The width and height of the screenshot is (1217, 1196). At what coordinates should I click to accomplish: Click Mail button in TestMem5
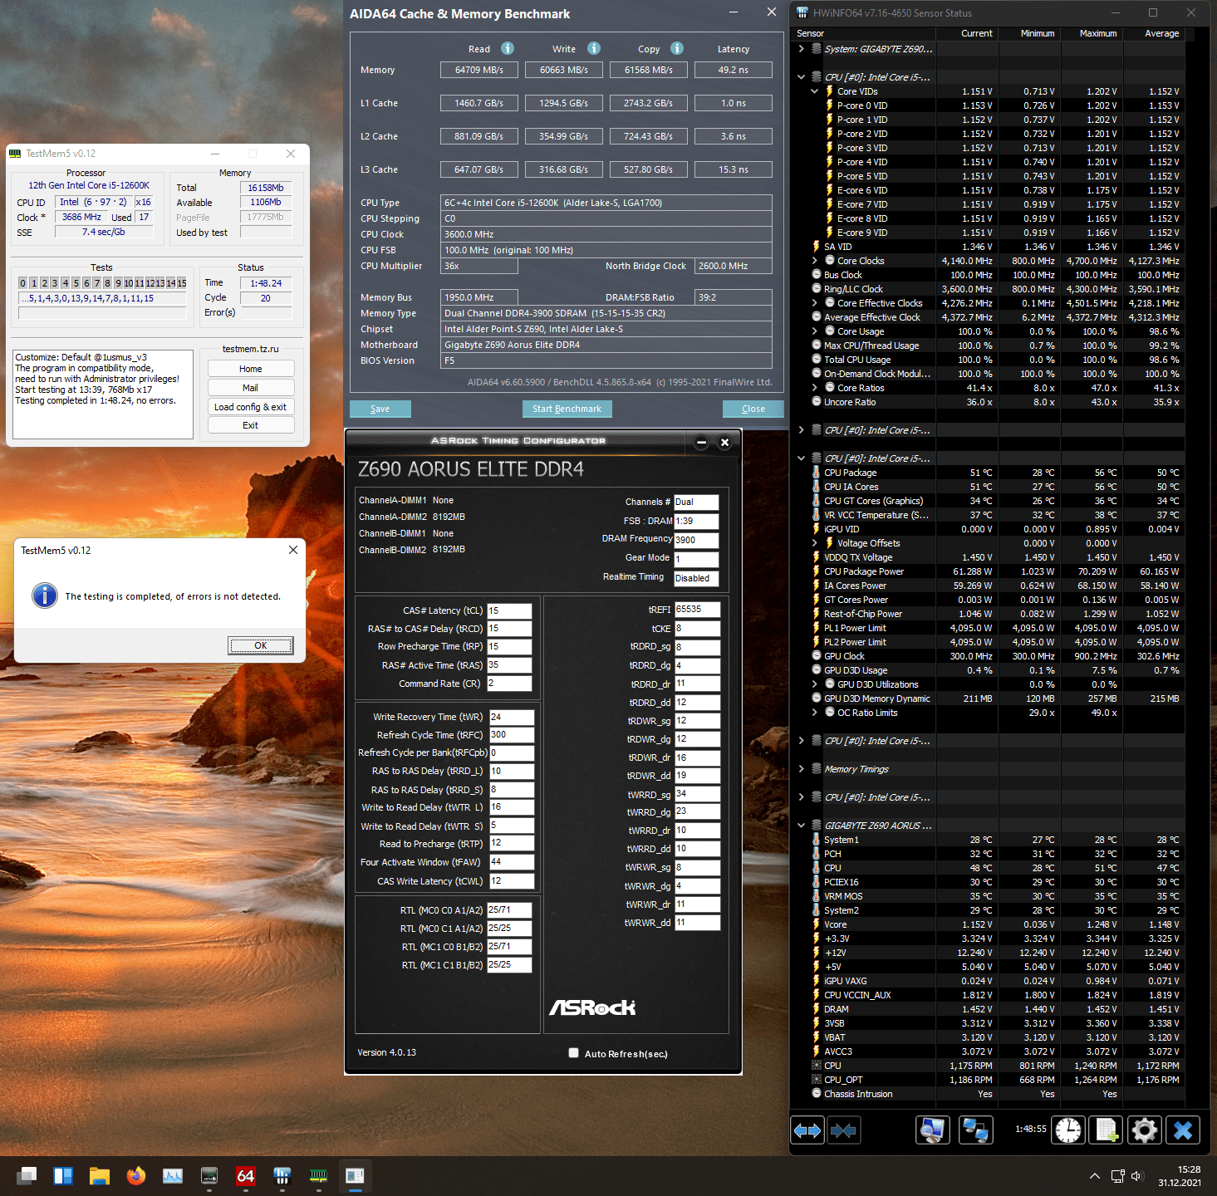click(250, 388)
